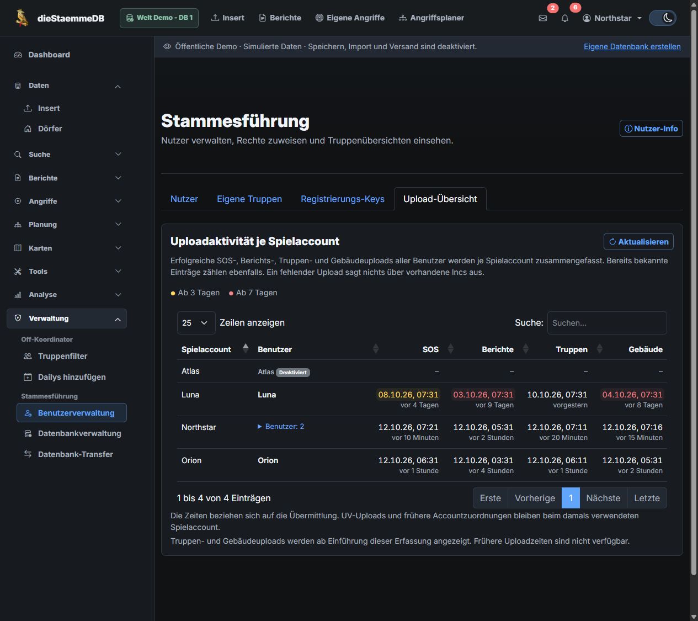Image resolution: width=698 pixels, height=621 pixels.
Task: Click the Nutzer-Info button
Action: coord(651,129)
